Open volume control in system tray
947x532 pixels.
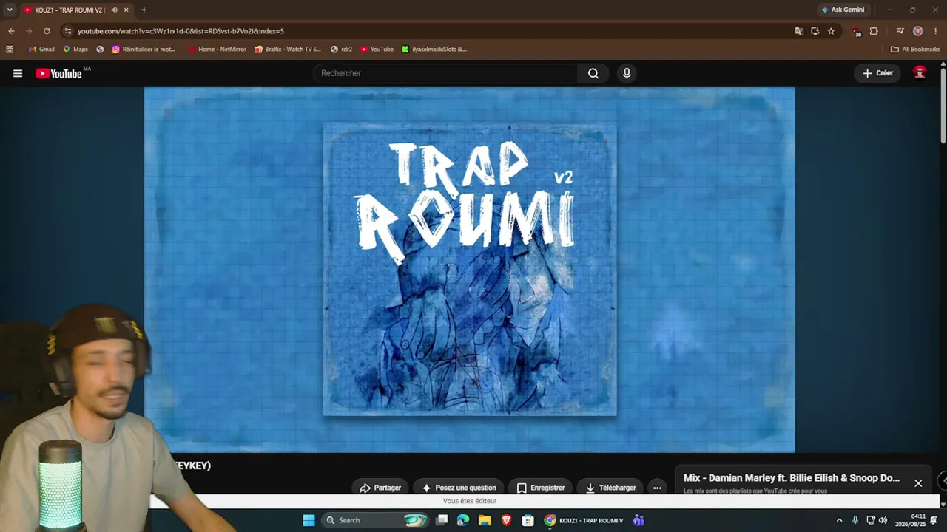click(883, 520)
